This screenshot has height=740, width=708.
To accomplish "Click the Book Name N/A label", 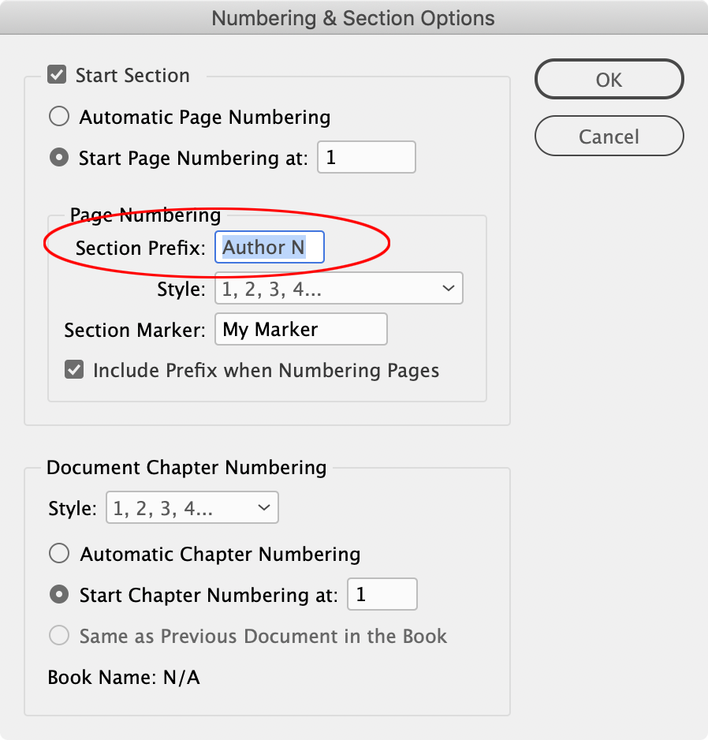I will point(124,676).
